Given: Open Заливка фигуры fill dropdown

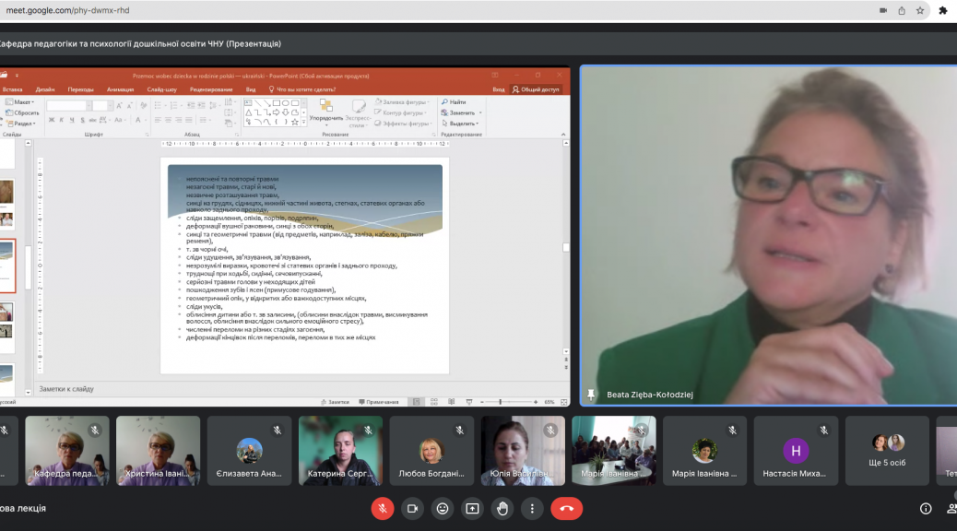Looking at the screenshot, I should (402, 102).
